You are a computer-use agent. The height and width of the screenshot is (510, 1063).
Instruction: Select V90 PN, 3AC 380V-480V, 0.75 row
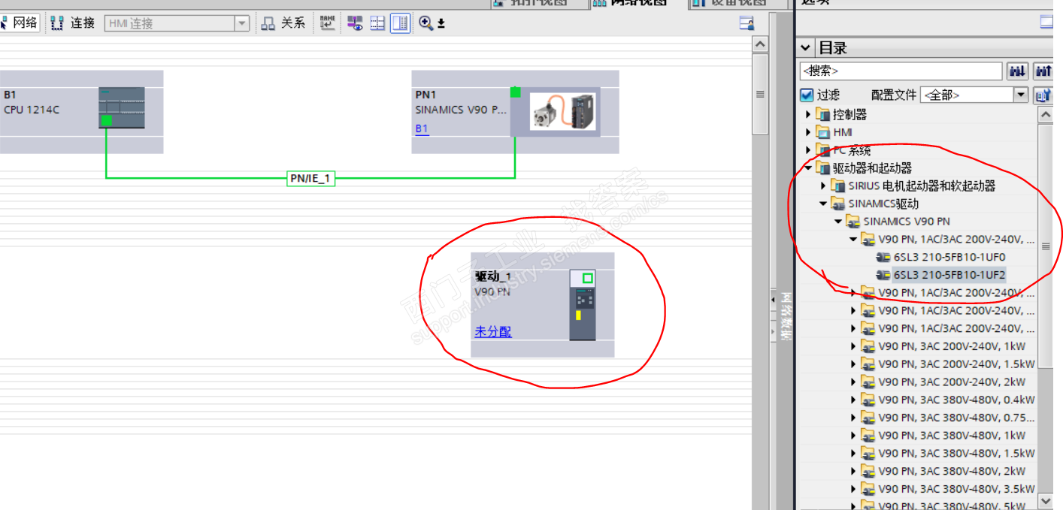click(x=956, y=418)
